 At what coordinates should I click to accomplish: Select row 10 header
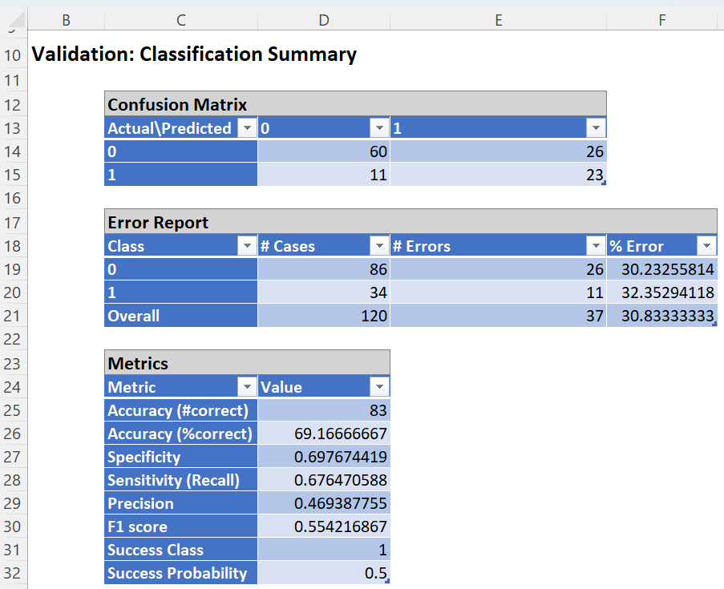click(14, 55)
